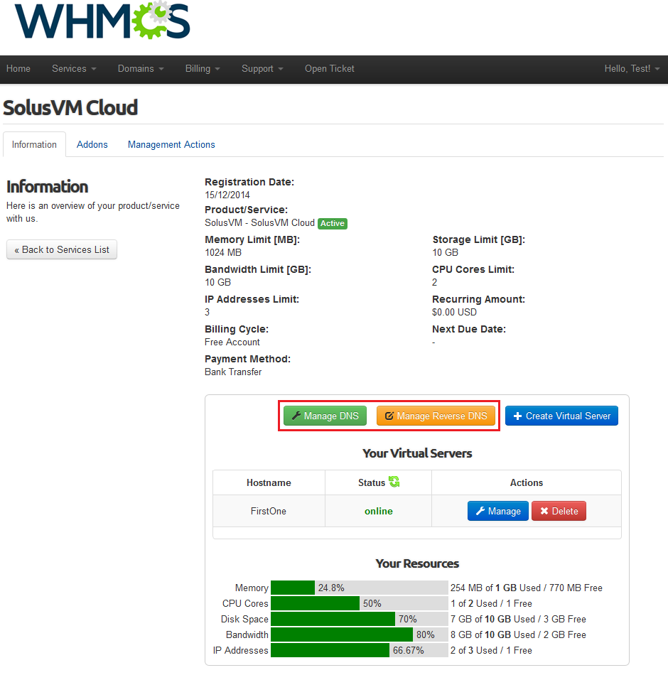This screenshot has width=668, height=675.
Task: Manage the FirstOne virtual server
Action: pos(498,511)
